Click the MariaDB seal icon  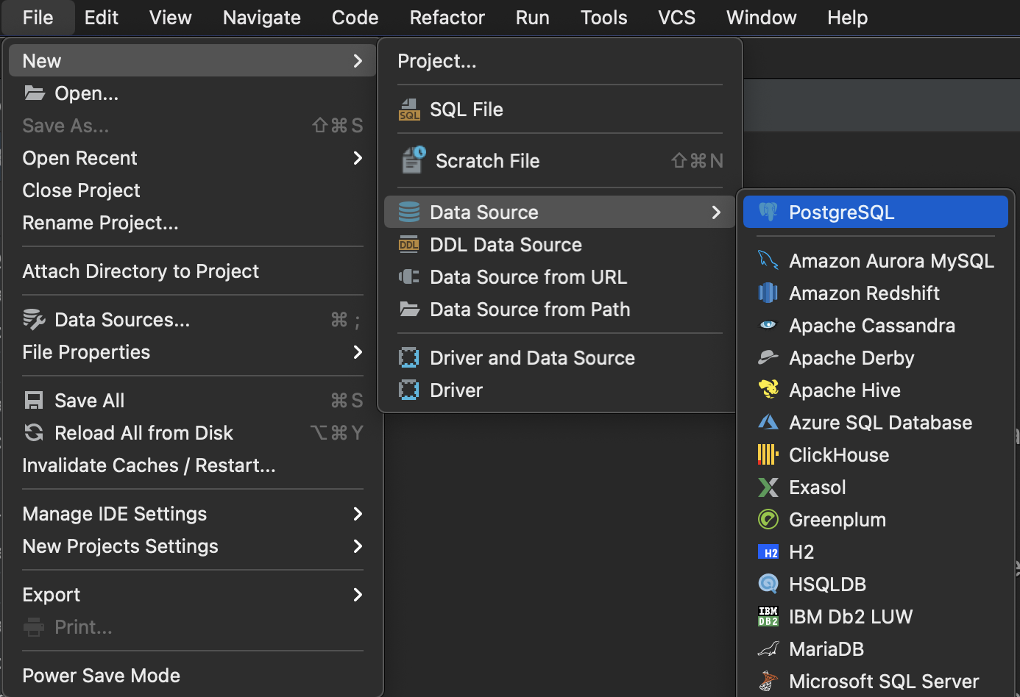(768, 648)
